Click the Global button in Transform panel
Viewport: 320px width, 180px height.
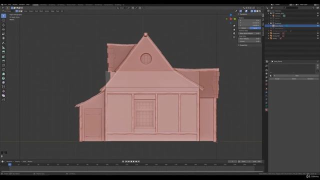pos(243,28)
